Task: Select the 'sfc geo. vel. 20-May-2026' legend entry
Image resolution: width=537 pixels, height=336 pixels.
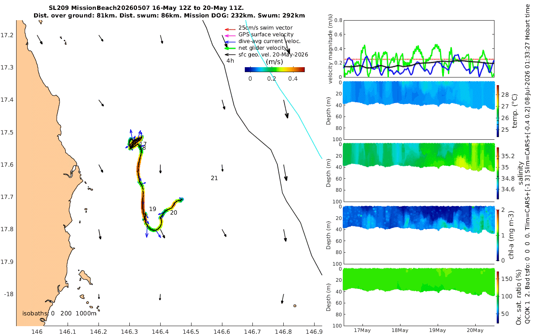Action: [273, 55]
